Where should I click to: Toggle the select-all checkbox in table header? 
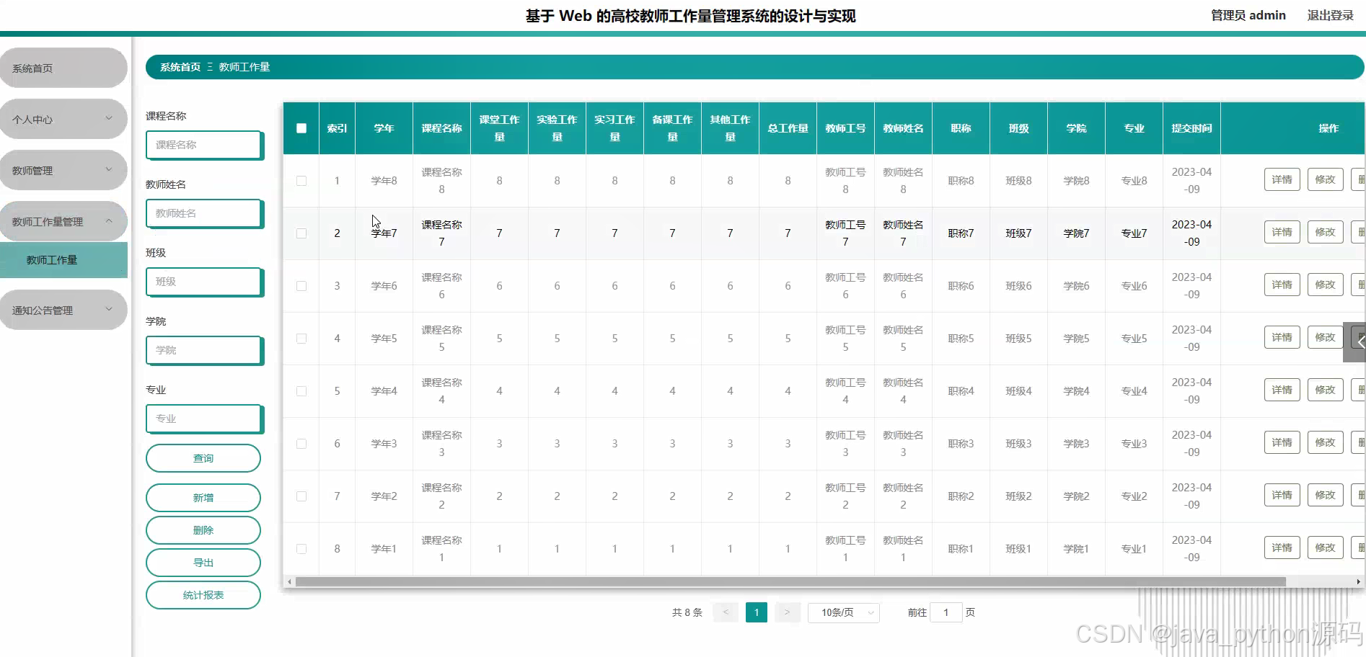click(x=301, y=128)
